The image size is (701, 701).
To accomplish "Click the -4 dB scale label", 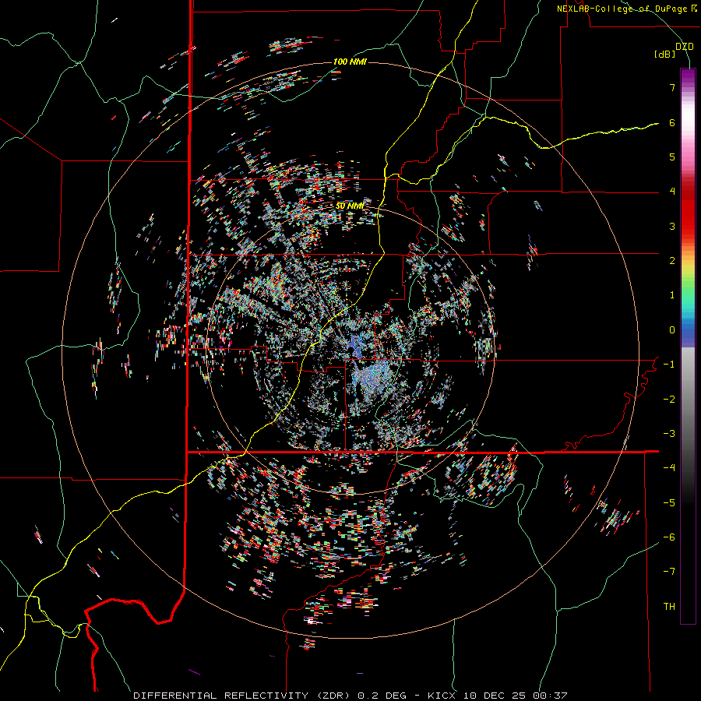I will click(x=669, y=468).
